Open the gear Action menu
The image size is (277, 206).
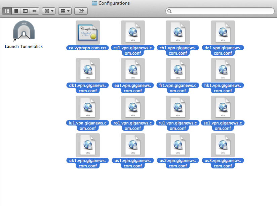[49, 11]
